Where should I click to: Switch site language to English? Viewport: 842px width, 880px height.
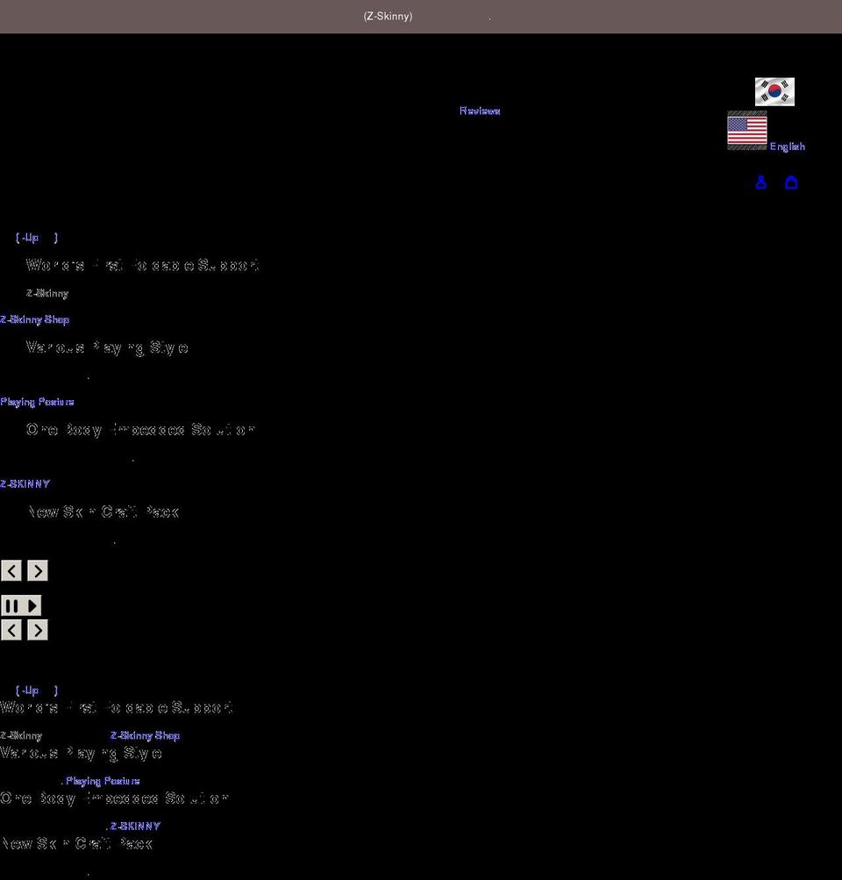(x=787, y=147)
